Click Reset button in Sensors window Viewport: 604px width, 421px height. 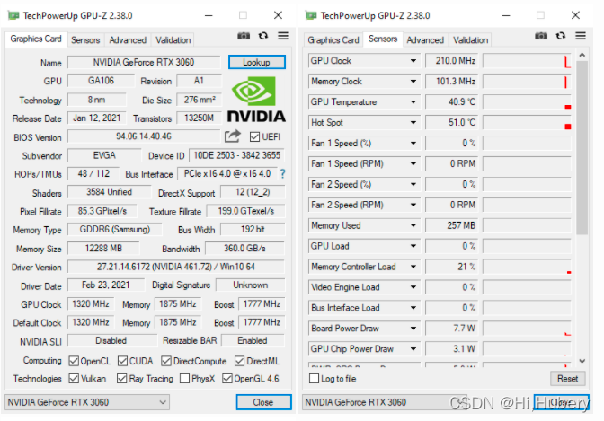click(567, 379)
